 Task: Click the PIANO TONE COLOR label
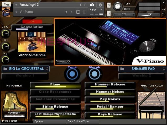[x=152, y=86]
